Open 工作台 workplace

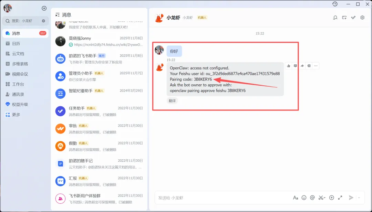pos(25,84)
